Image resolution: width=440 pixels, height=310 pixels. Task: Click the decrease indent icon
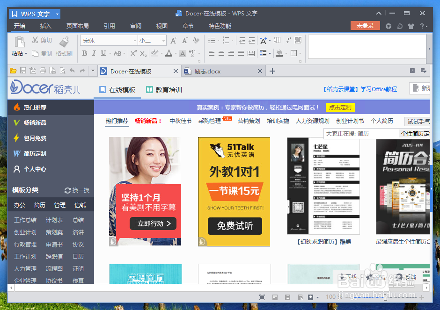pos(242,40)
